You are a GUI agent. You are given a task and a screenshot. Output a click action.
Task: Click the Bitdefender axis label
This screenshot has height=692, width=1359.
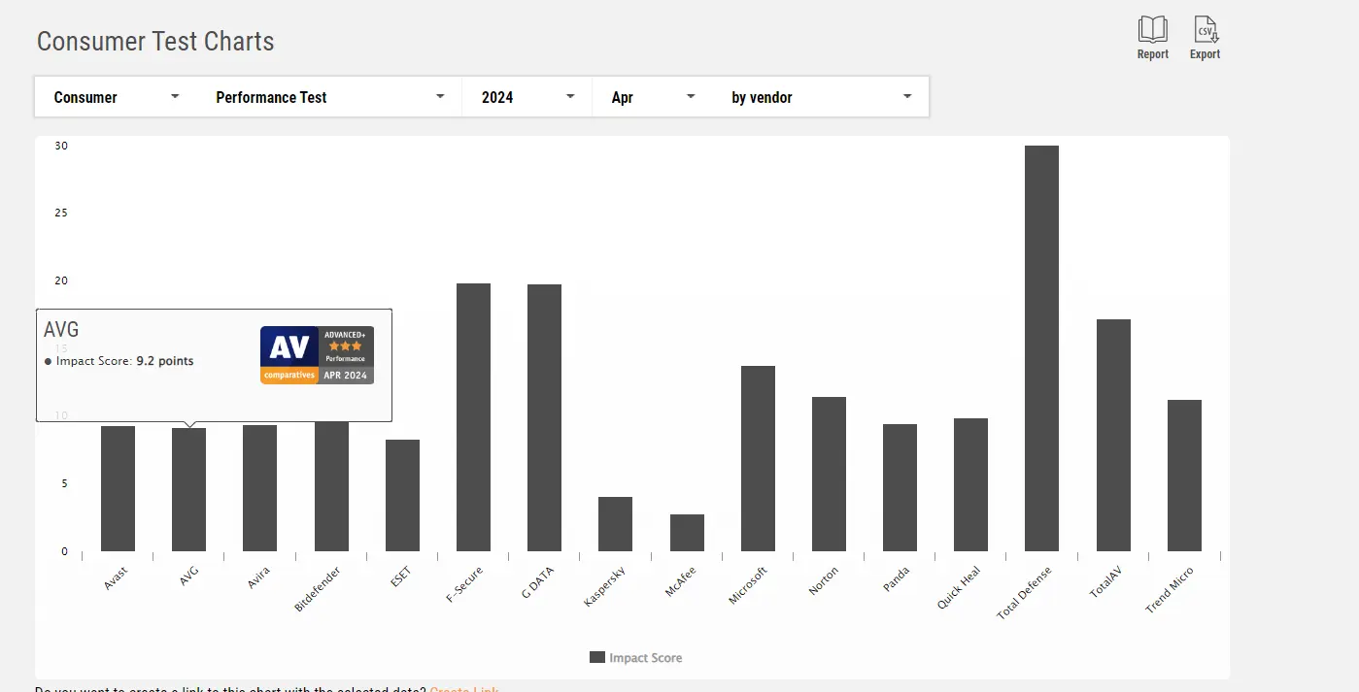click(320, 589)
